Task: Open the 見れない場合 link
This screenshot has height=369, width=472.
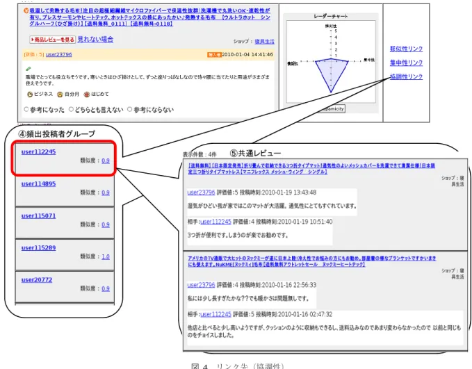Action: 95,39
